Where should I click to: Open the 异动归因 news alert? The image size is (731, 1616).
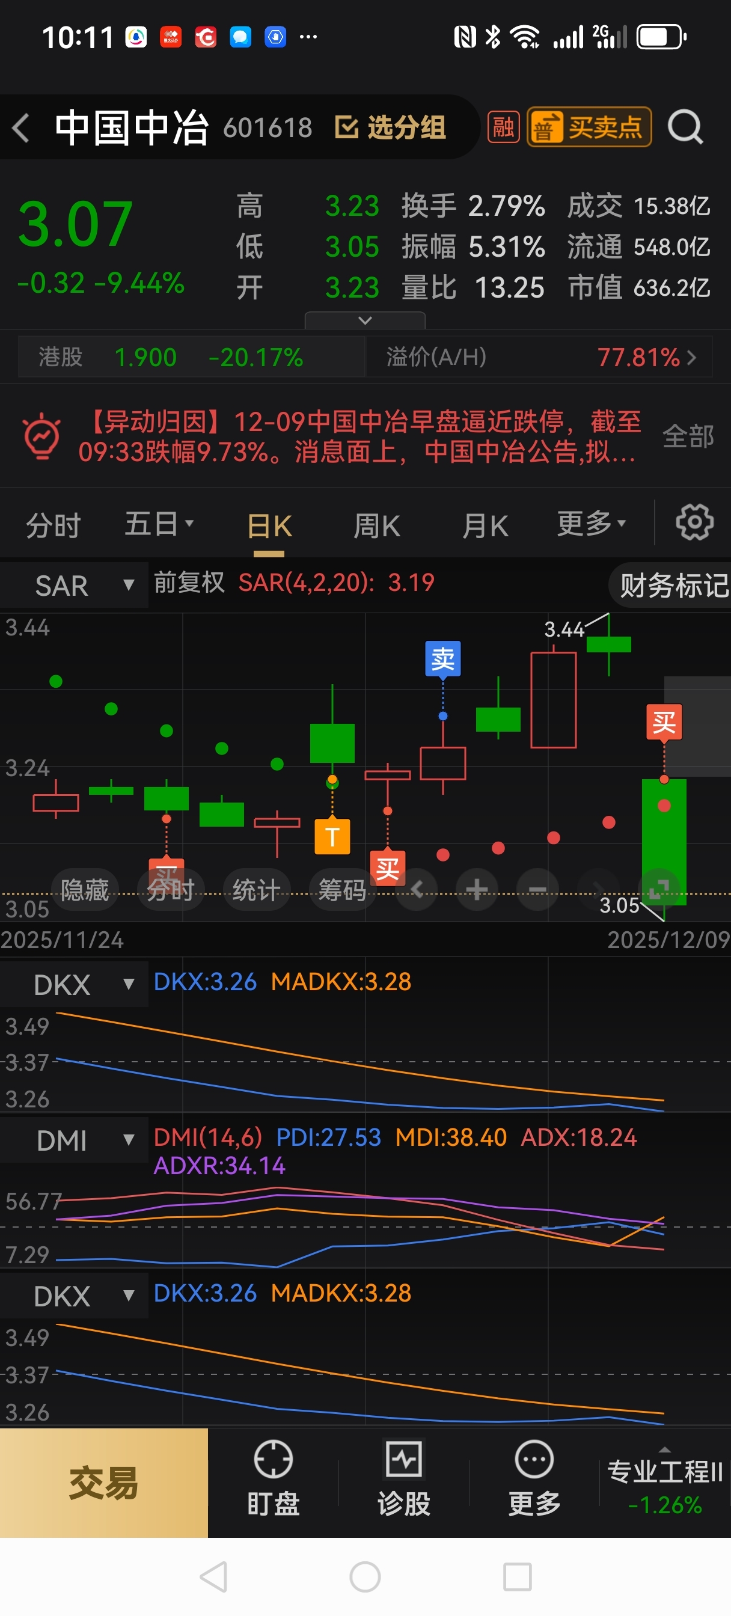[x=359, y=436]
